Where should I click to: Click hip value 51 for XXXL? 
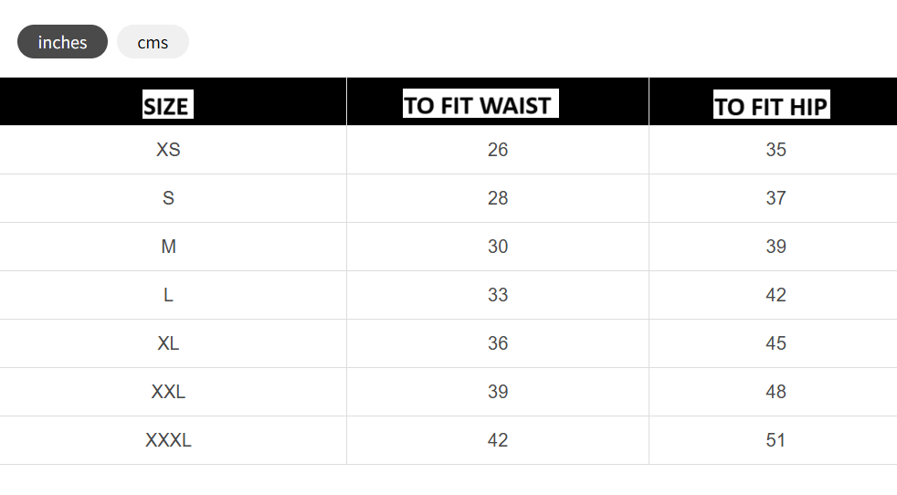(x=776, y=440)
